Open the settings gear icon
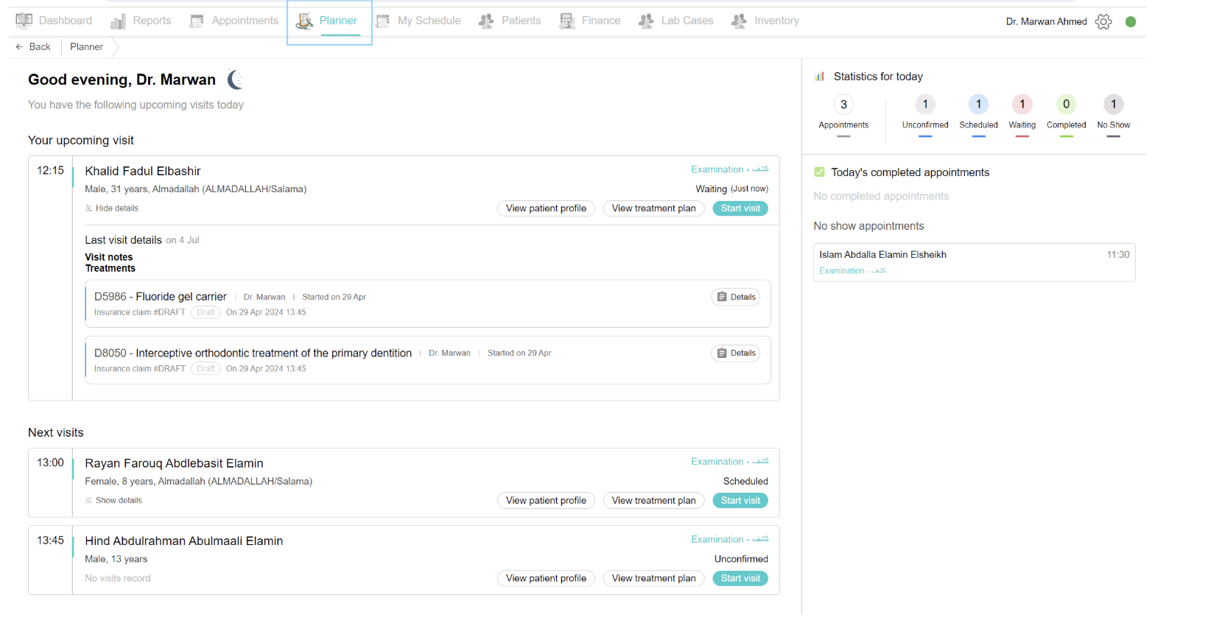The height and width of the screenshot is (626, 1208). click(x=1103, y=21)
